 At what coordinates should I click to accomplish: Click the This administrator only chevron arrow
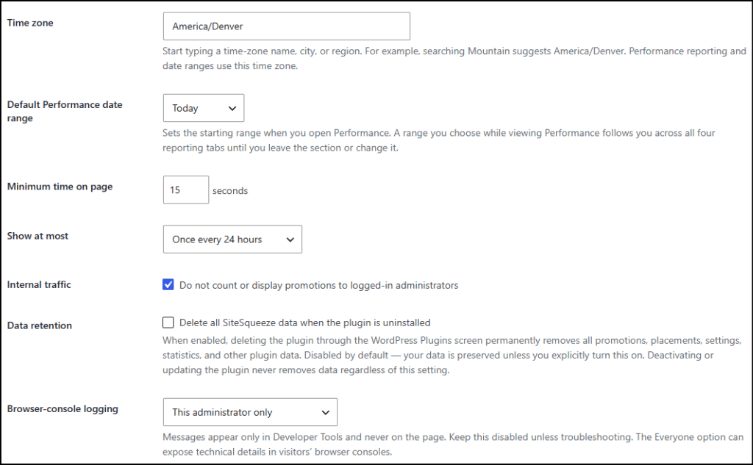(326, 412)
